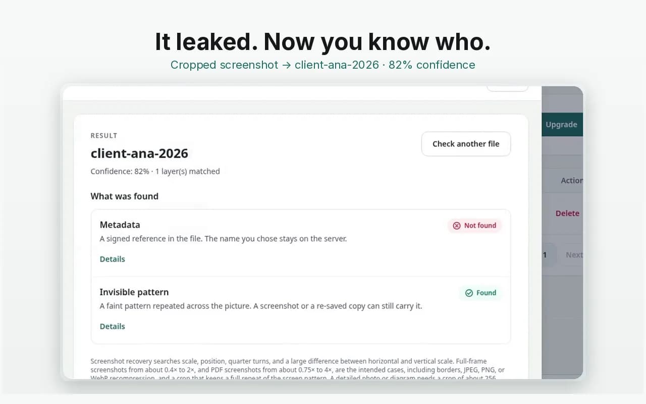Open Details under the Metadata section

pos(112,259)
